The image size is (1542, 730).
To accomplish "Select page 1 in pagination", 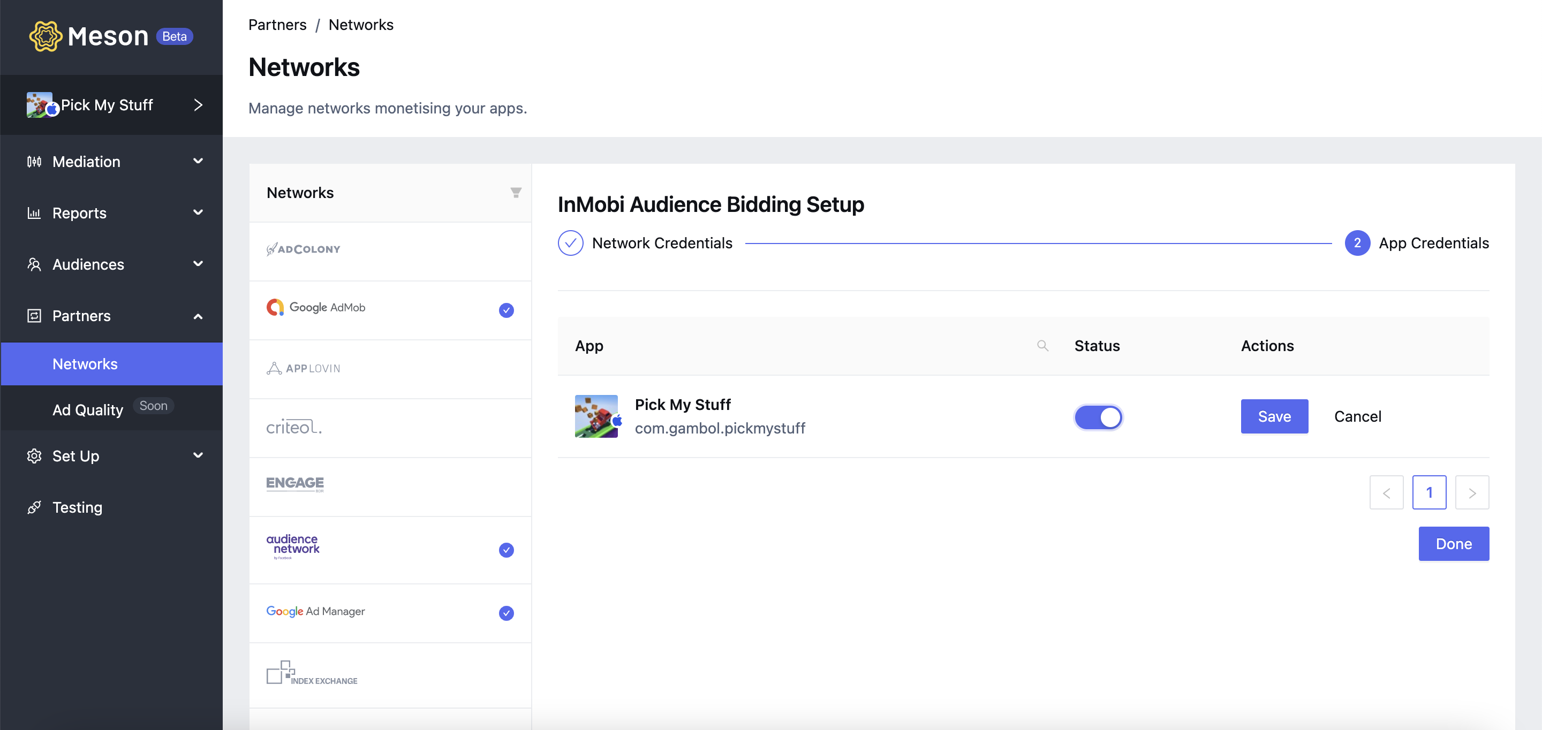I will point(1429,492).
